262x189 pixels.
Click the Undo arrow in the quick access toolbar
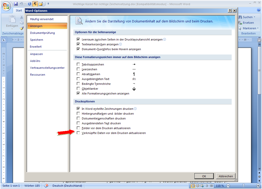tap(21, 4)
